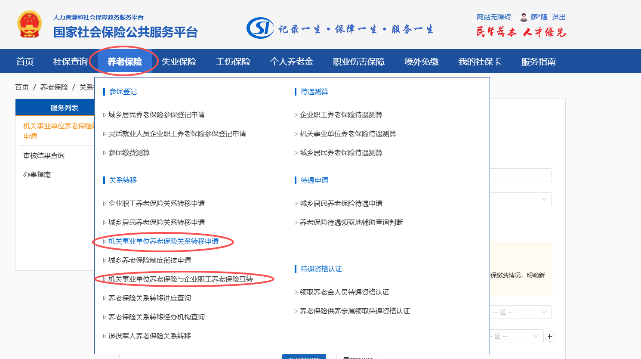Screen dimensions: 641x359
Task: Expand the dropdown below the text input
Action: coord(521,199)
